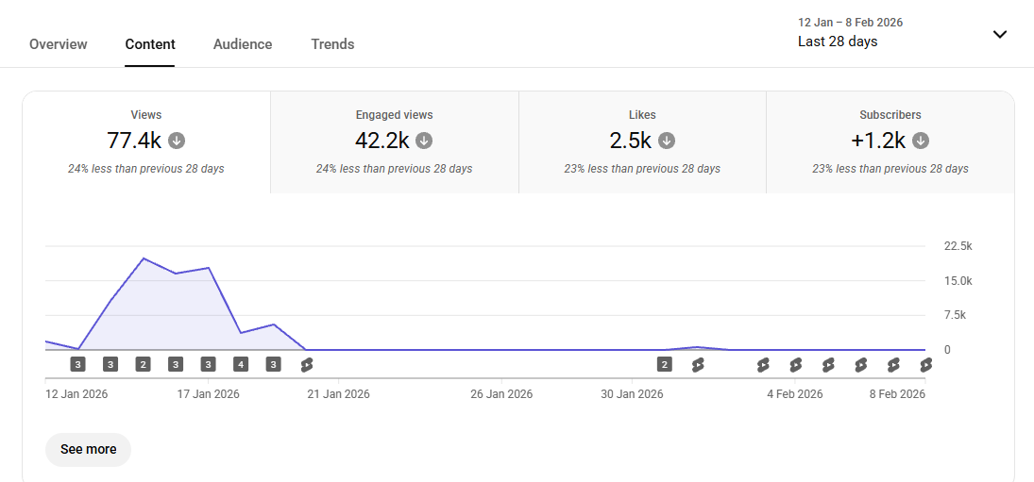Click the down-arrow icon next to Subscribers +1.2k
Screen dimensions: 1034x482
[921, 141]
